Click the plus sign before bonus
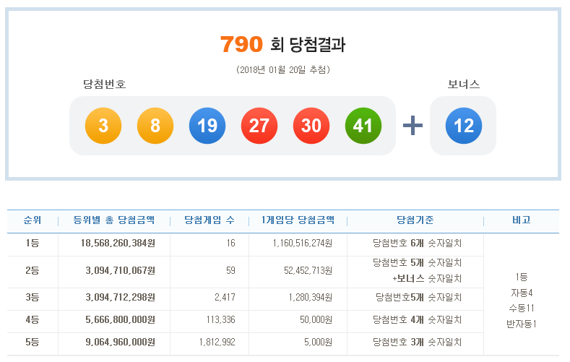This screenshot has width=570, height=362. (x=413, y=126)
